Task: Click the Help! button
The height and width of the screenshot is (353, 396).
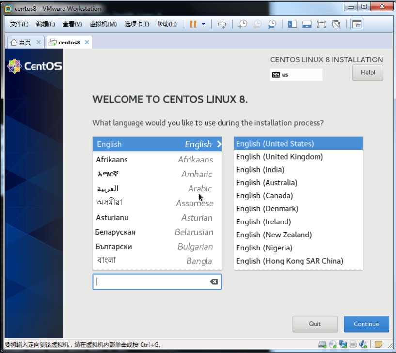Action: tap(367, 73)
